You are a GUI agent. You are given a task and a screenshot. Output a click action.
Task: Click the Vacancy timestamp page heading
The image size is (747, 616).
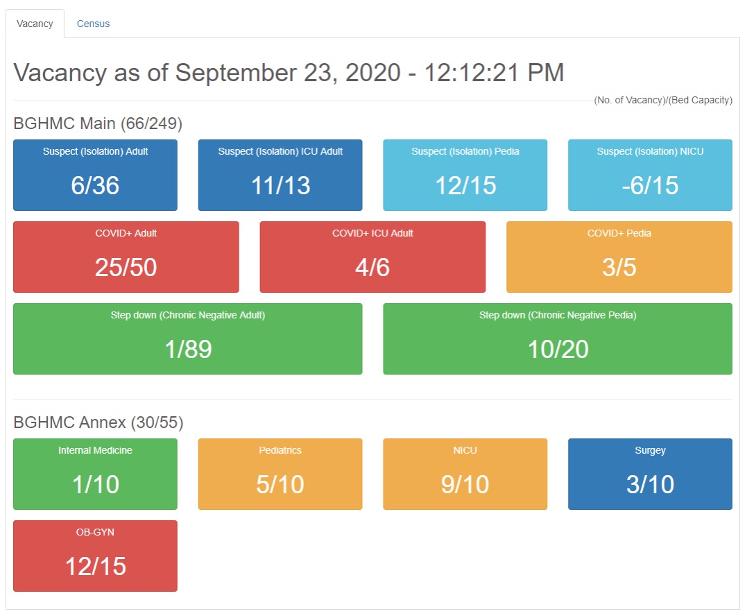click(289, 73)
